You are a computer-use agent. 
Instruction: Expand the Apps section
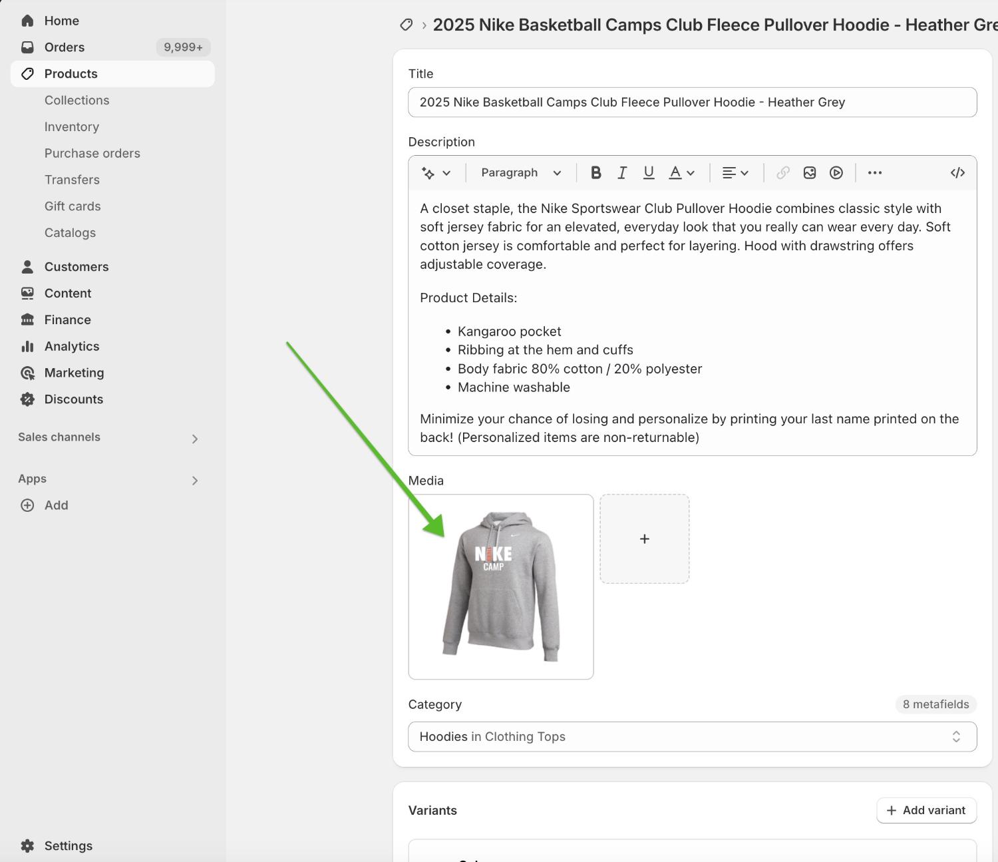[x=195, y=481]
